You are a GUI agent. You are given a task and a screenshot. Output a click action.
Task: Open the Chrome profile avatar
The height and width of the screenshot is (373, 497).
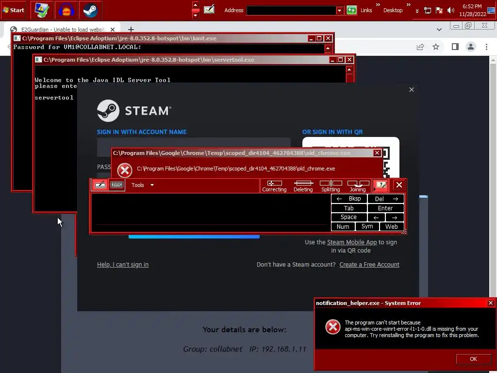(x=471, y=47)
